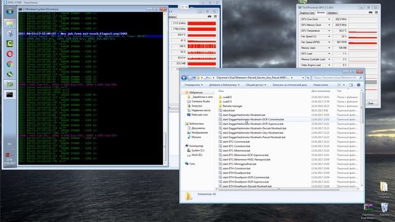Select start-ETC-Miningpoolhub.bat file
The width and height of the screenshot is (395, 222).
[x=237, y=164]
